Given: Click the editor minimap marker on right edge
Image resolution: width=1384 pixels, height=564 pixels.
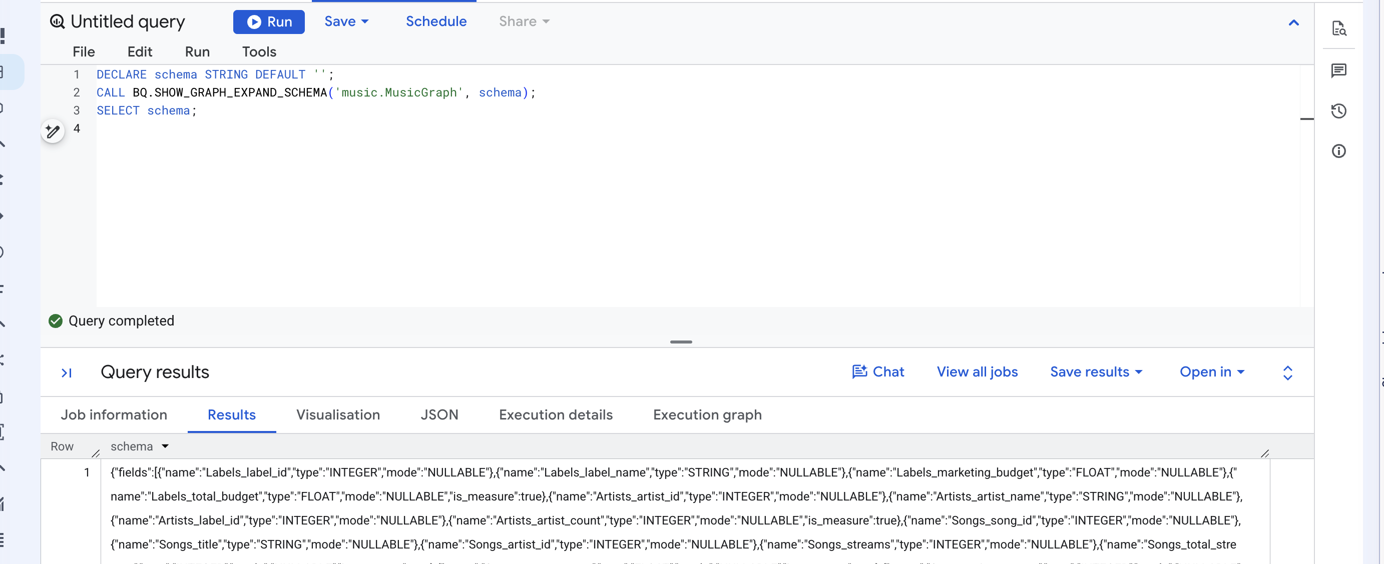Looking at the screenshot, I should pyautogui.click(x=1306, y=118).
